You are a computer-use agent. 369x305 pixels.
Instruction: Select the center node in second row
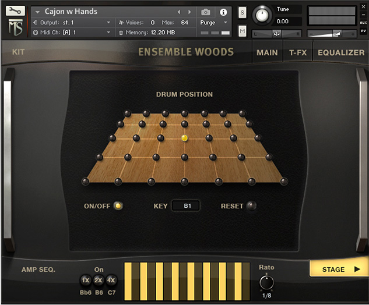(184, 124)
